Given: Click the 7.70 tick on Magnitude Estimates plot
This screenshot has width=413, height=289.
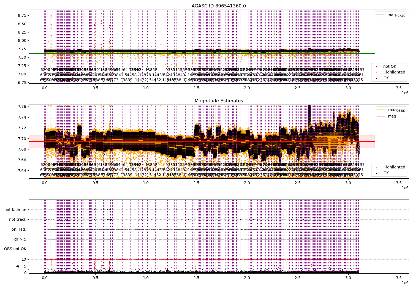Looking at the screenshot, I should tap(22, 139).
